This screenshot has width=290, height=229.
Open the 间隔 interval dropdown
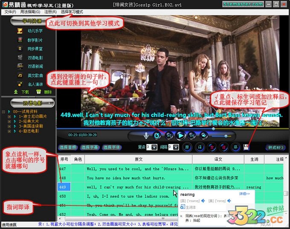[176, 147]
